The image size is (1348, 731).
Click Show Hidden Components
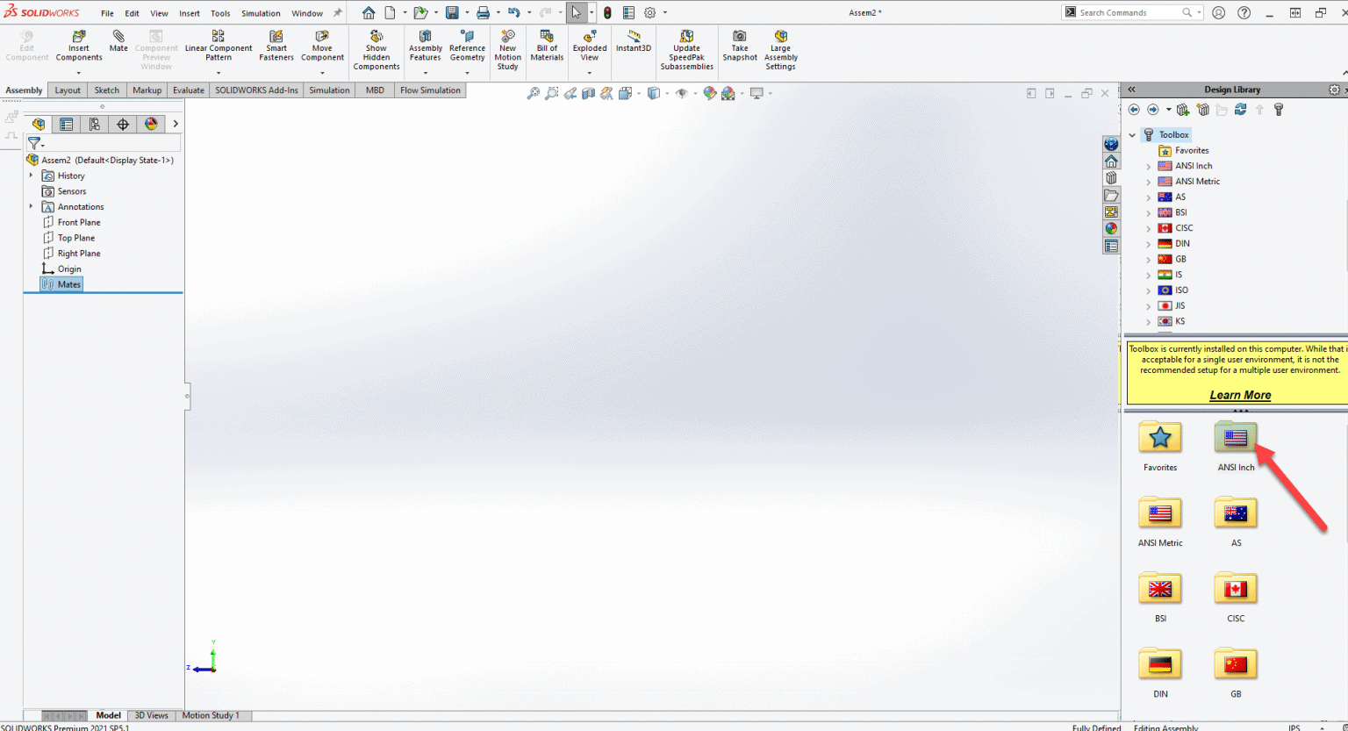(x=376, y=50)
